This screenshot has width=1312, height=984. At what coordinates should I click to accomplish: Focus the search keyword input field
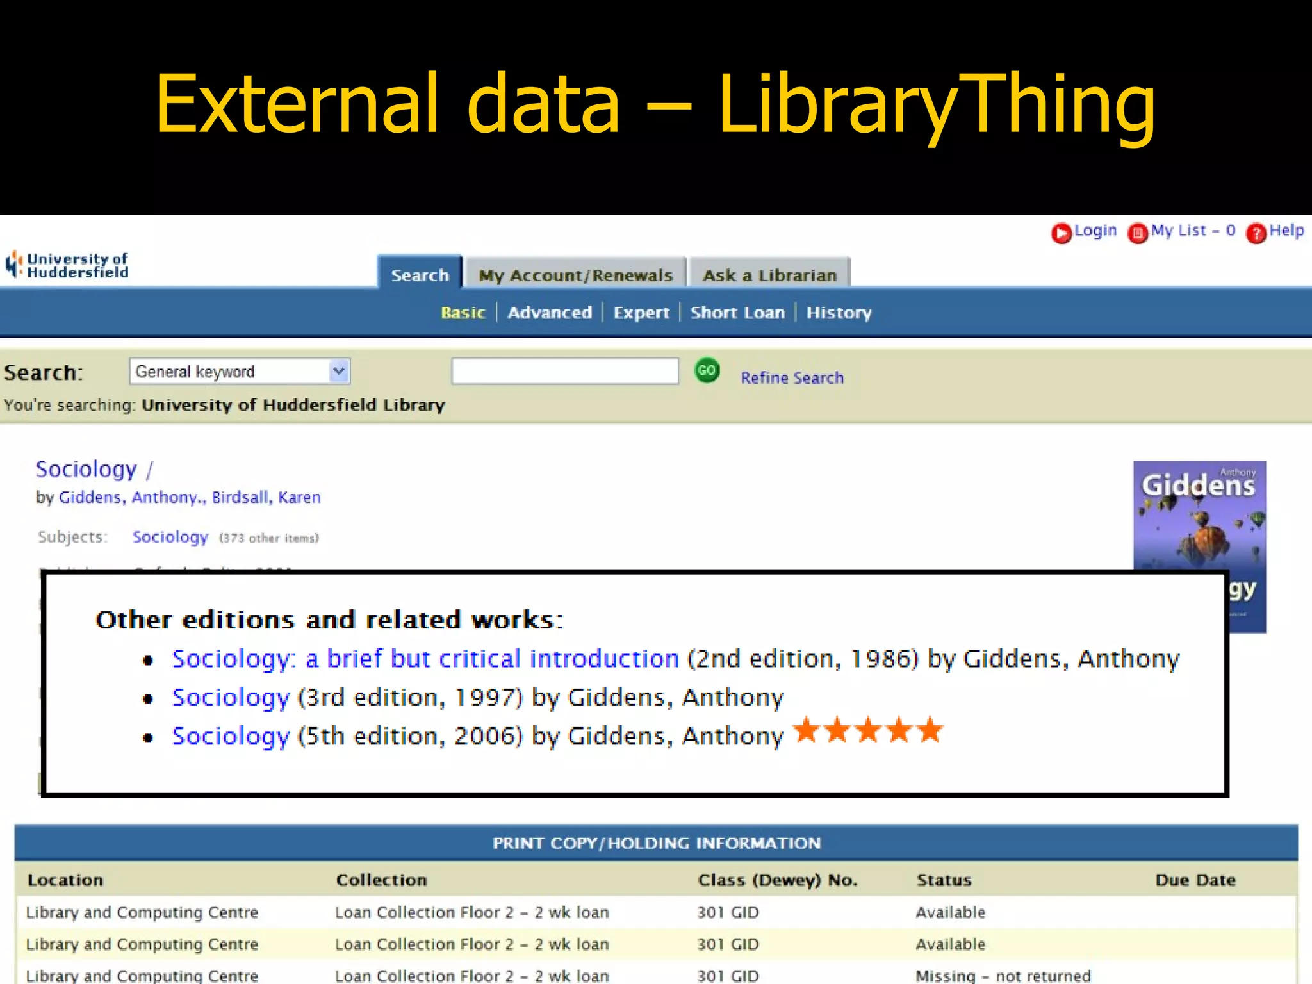(565, 371)
